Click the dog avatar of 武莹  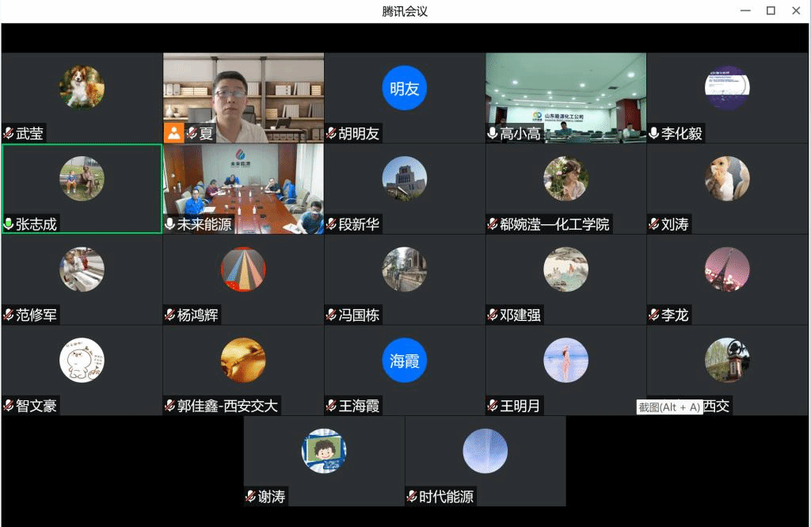[82, 87]
